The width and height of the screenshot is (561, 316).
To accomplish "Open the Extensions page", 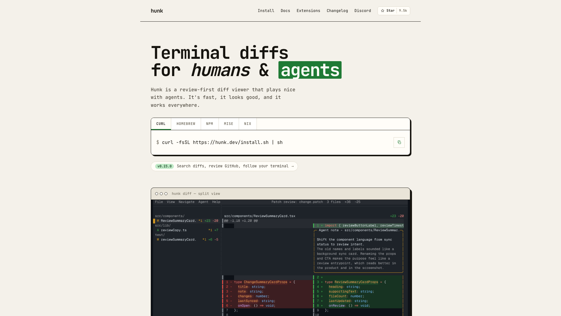I will [x=308, y=11].
